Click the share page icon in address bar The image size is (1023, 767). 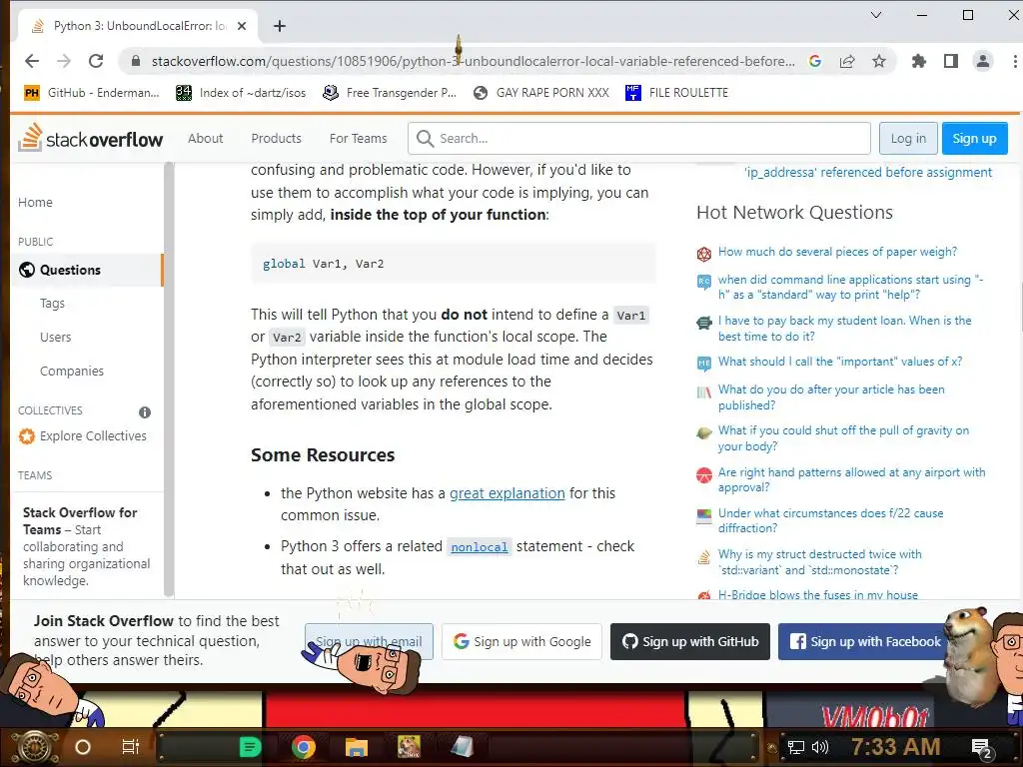[847, 61]
